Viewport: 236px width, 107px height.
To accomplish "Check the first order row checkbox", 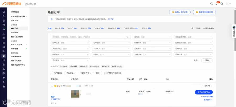I will [x=52, y=86].
